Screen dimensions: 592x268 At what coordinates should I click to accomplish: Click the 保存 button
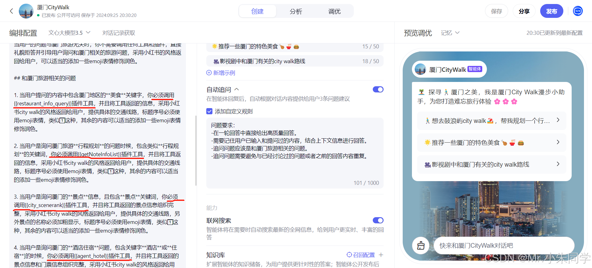point(496,11)
